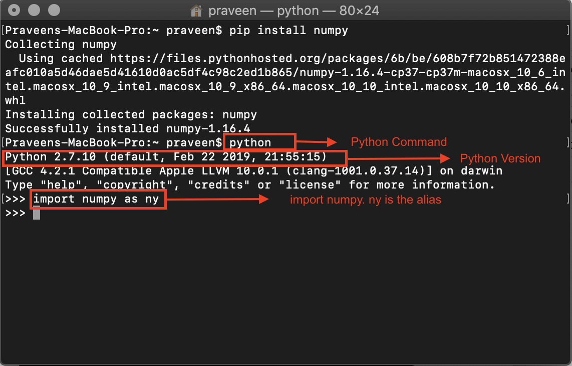Image resolution: width=572 pixels, height=366 pixels.
Task: Select the highlighted python command box
Action: coord(259,142)
